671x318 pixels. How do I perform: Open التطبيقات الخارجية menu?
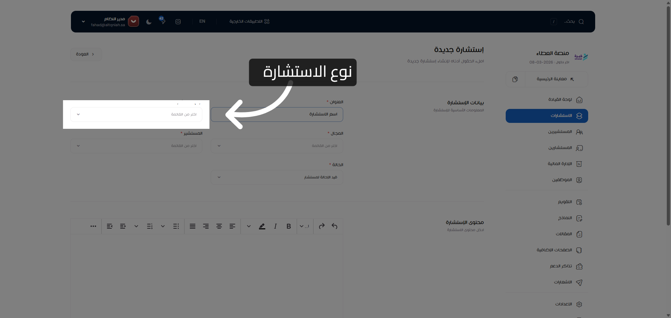coord(250,21)
